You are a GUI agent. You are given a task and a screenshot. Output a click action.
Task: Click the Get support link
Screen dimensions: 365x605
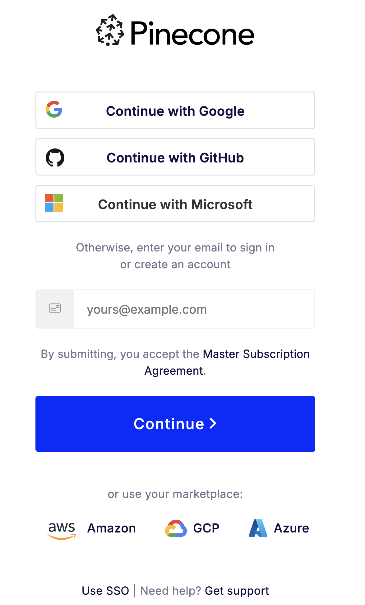(x=237, y=591)
